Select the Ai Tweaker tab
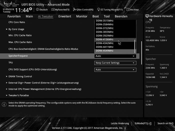 click(45, 16)
